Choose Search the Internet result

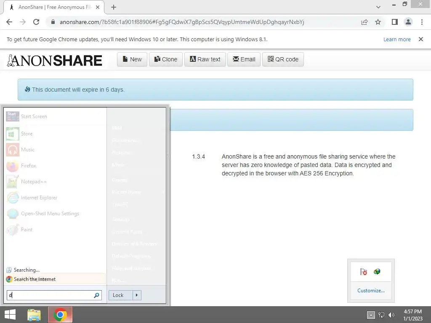[x=55, y=279]
